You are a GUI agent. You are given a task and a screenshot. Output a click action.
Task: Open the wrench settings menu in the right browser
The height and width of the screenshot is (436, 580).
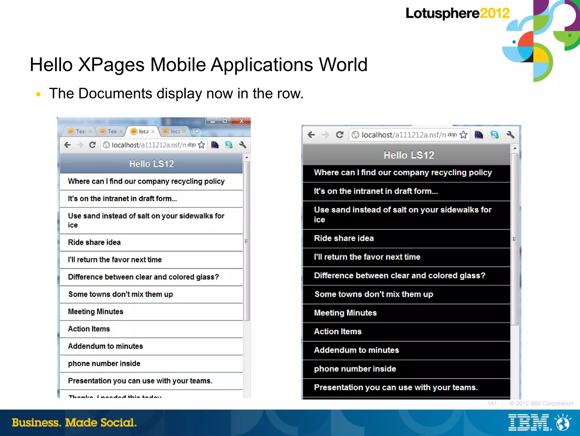(x=510, y=135)
